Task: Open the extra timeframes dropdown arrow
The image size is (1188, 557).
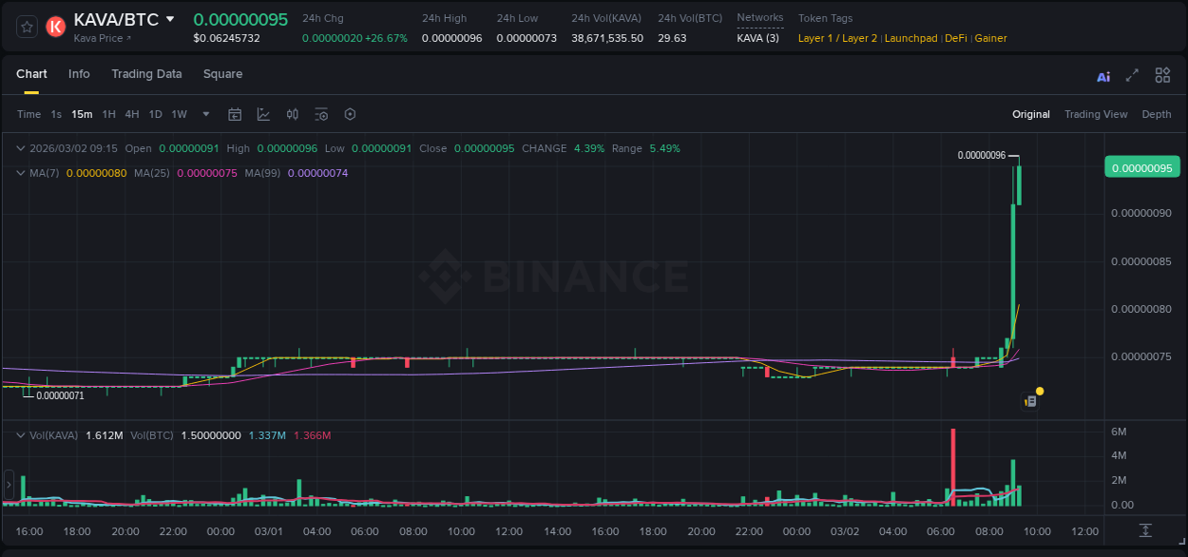Action: coord(204,114)
